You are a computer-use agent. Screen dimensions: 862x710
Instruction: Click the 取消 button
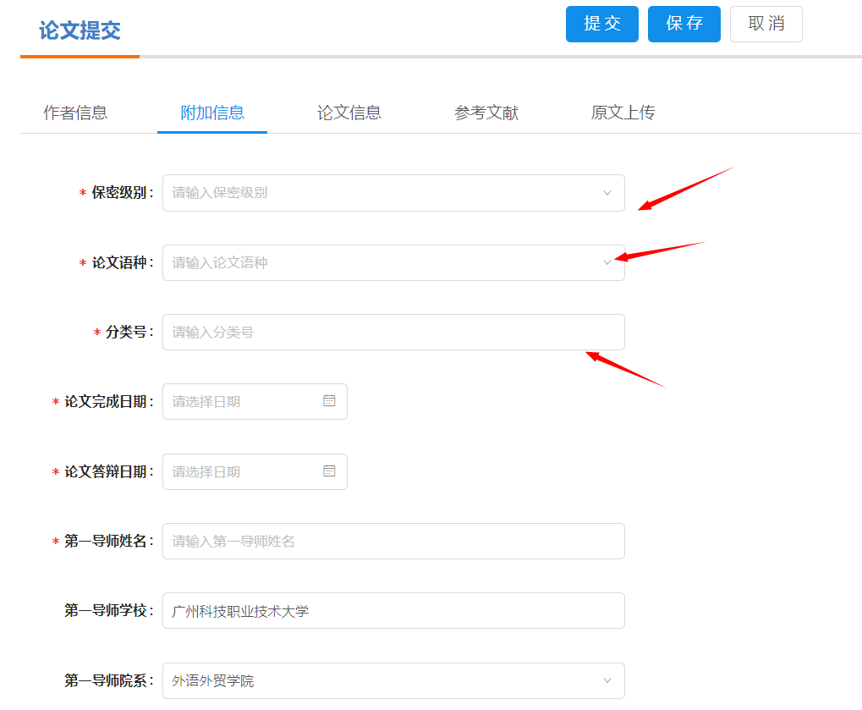[766, 24]
